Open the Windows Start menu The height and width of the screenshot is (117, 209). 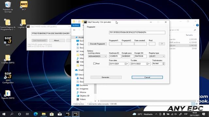pos(4,114)
